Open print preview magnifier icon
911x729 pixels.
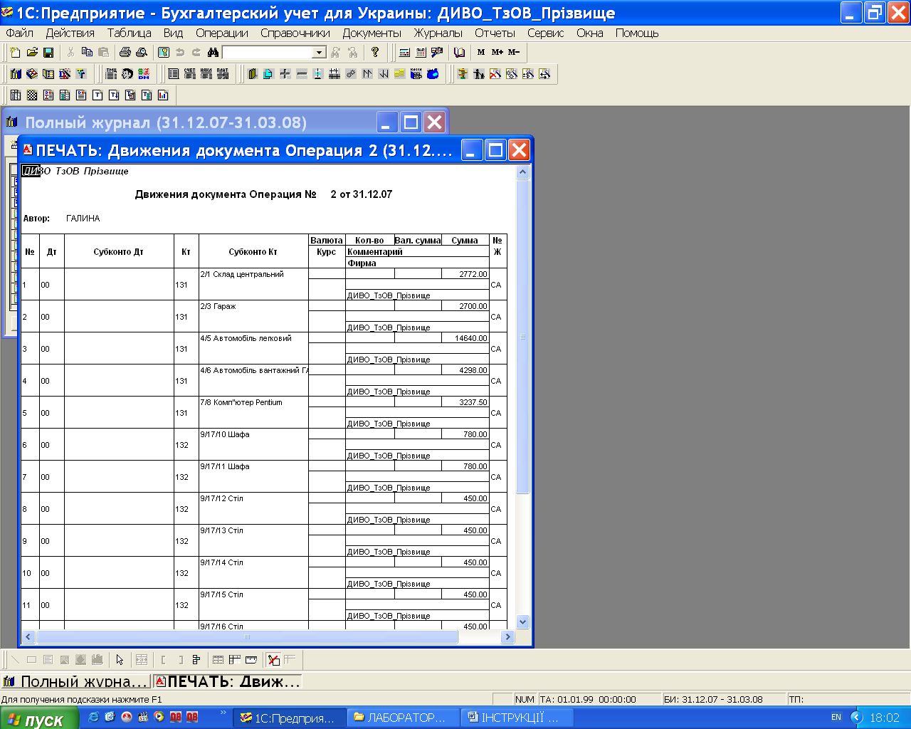(142, 52)
